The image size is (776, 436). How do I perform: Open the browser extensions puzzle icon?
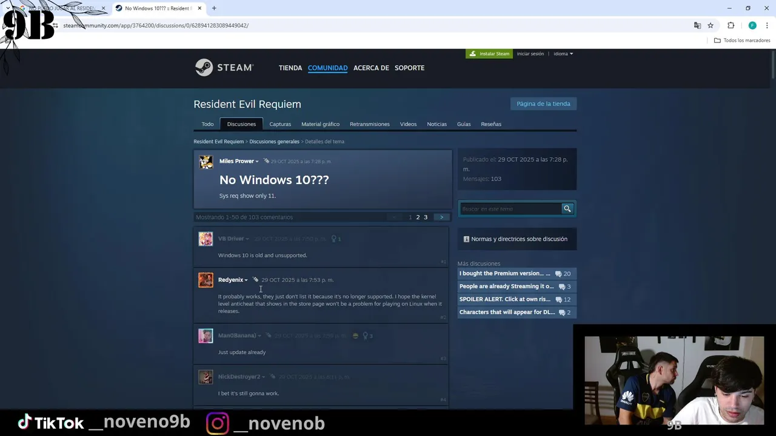click(731, 25)
